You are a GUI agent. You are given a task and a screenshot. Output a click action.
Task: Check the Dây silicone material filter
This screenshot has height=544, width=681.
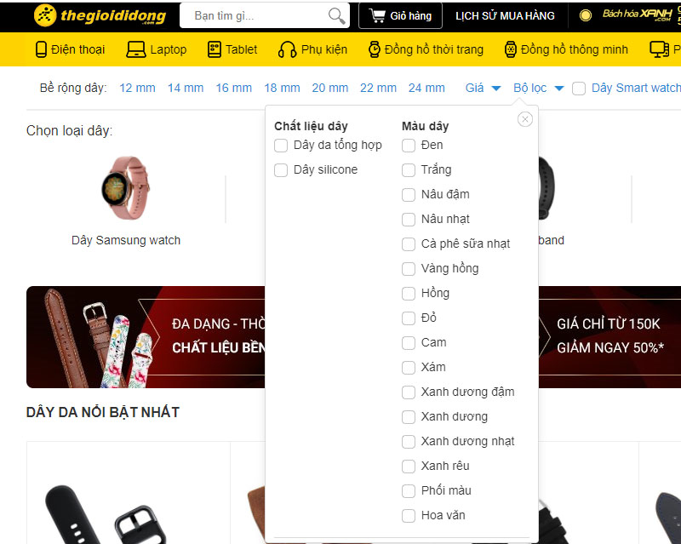(x=281, y=170)
